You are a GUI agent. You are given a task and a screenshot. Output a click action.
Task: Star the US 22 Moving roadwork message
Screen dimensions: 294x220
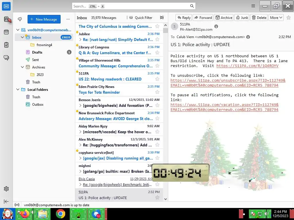tap(157, 79)
